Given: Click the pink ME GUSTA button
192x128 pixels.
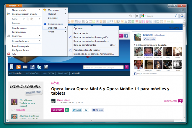Looking at the screenshot, I should point(57,110).
